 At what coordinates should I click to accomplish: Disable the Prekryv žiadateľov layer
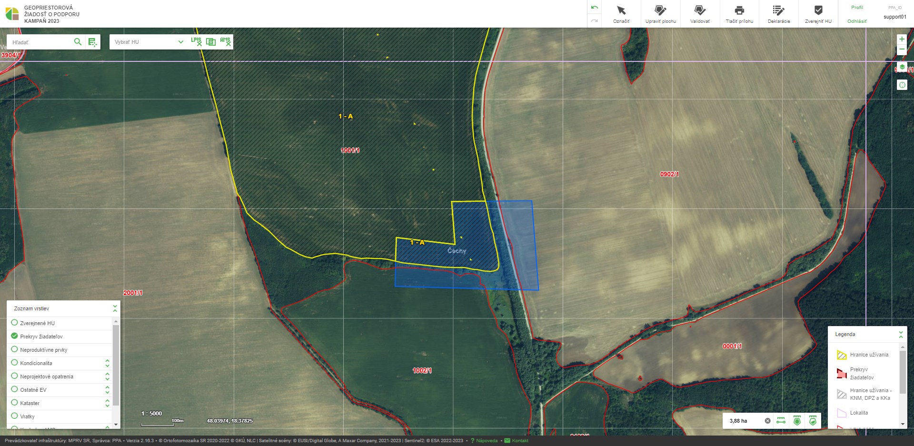click(x=14, y=336)
